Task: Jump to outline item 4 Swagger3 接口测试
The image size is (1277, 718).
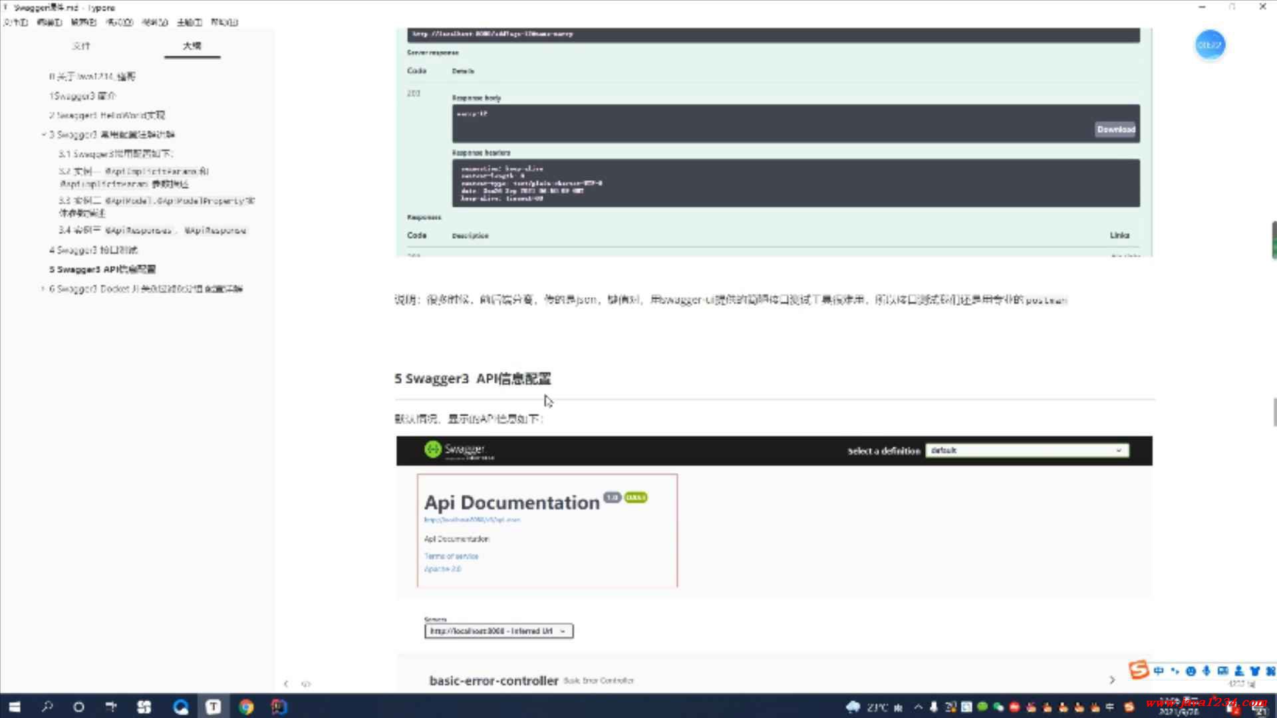Action: (93, 250)
